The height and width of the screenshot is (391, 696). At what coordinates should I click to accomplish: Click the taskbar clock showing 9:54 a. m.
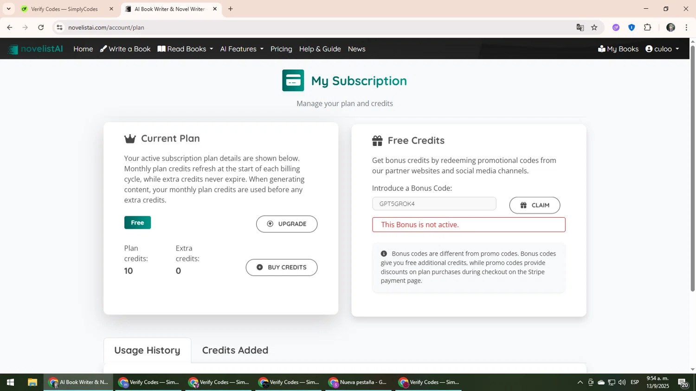pyautogui.click(x=658, y=382)
